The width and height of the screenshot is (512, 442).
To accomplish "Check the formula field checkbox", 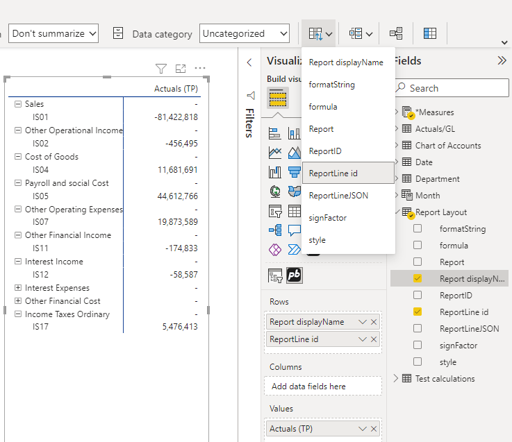I will [418, 245].
